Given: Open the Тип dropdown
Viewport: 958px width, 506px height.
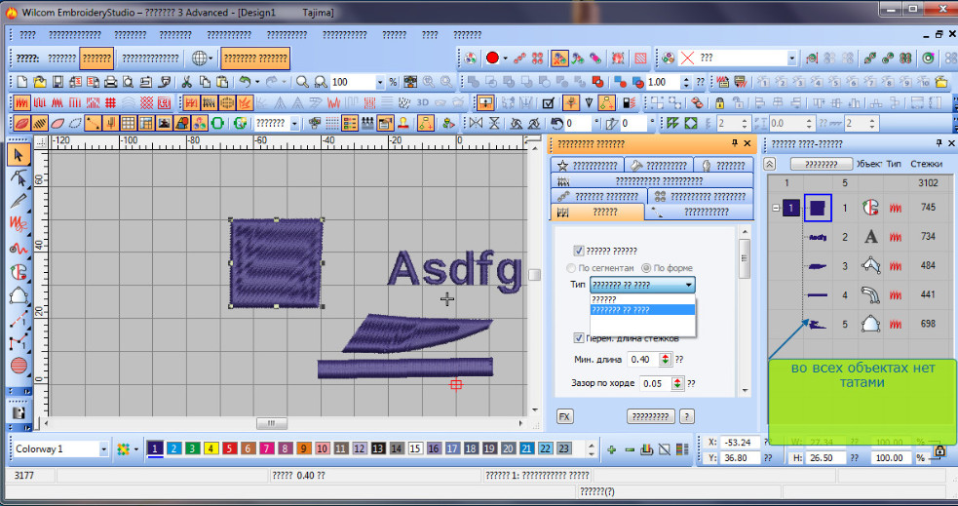Looking at the screenshot, I should (690, 285).
